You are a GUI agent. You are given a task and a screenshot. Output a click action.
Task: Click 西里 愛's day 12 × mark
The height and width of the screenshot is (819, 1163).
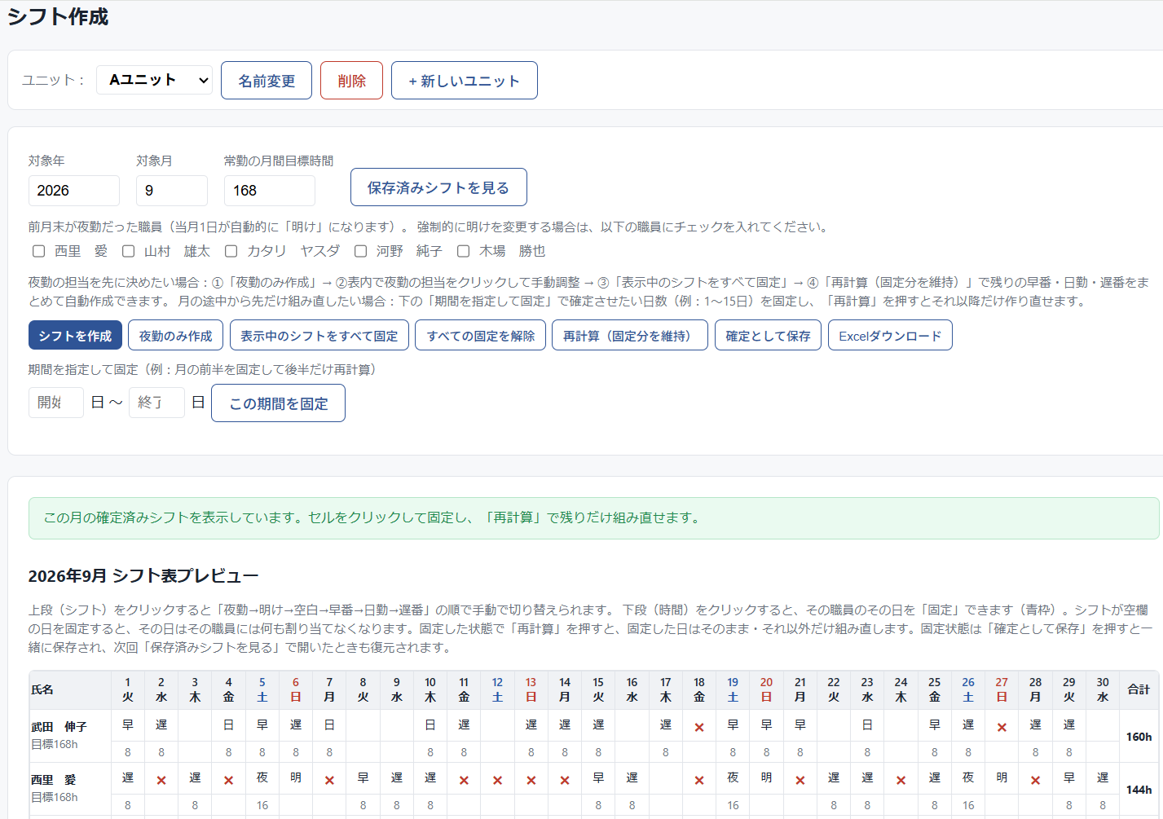tap(498, 780)
